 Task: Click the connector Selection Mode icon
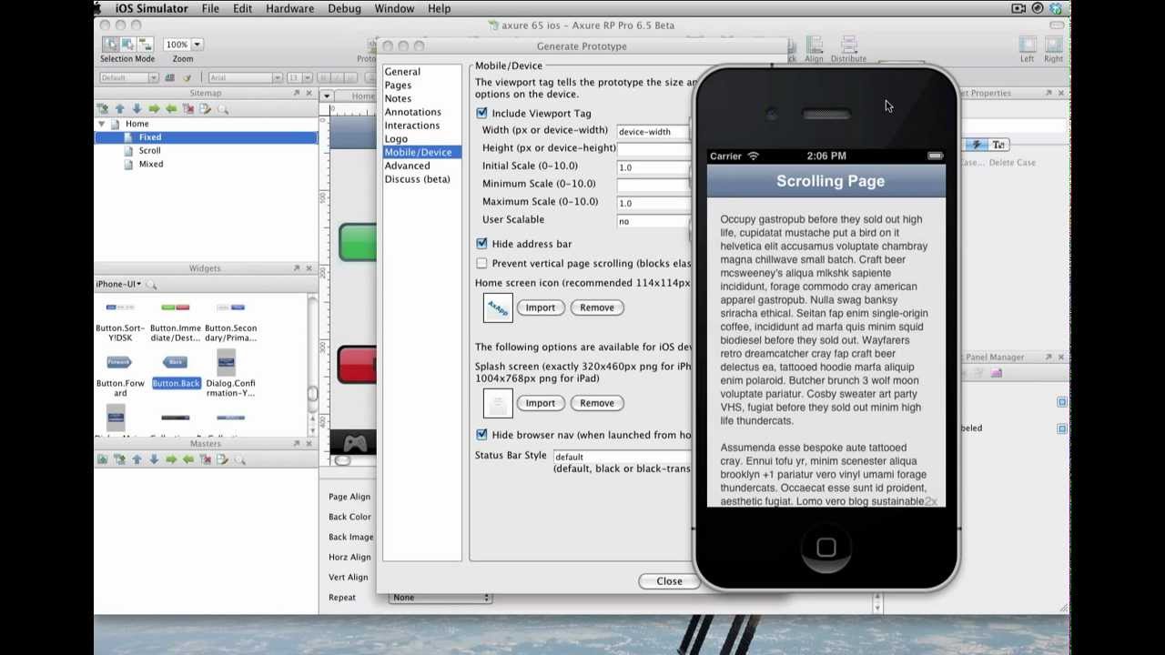[x=146, y=44]
